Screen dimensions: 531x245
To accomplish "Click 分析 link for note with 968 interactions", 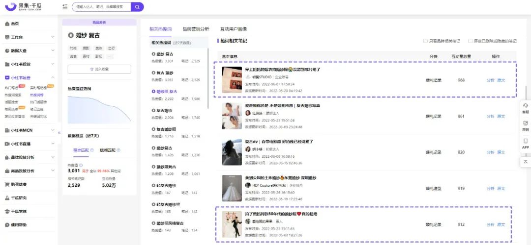I will point(490,80).
